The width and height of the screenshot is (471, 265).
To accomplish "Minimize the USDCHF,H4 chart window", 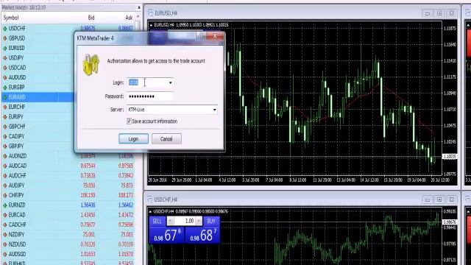I will 427,199.
